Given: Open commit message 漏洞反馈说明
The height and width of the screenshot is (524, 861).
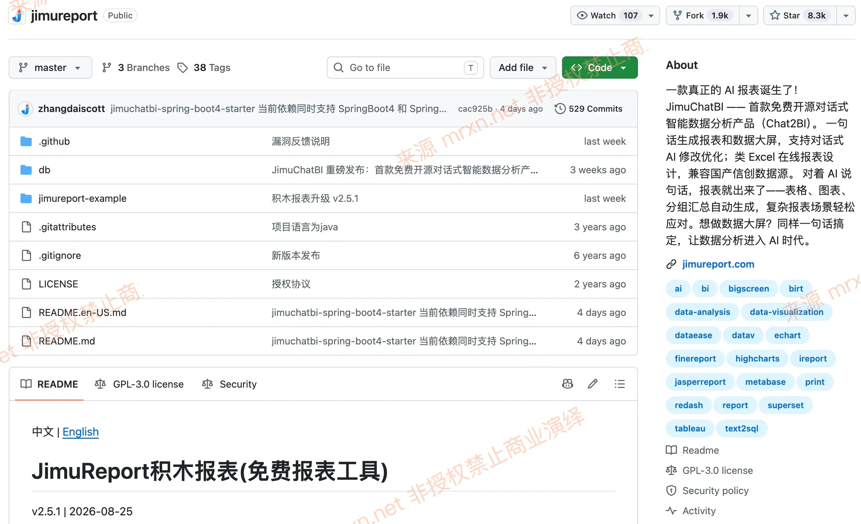Looking at the screenshot, I should [301, 141].
